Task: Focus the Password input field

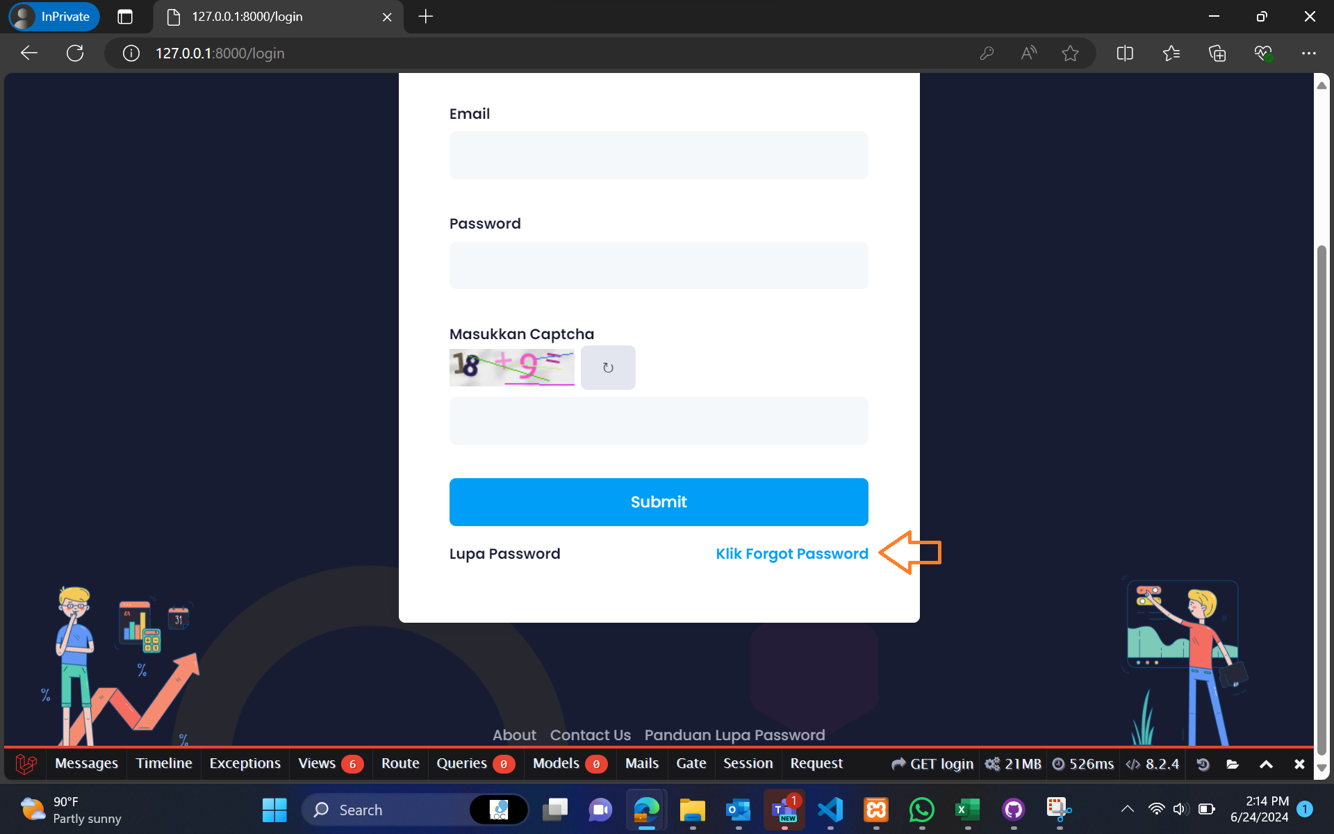Action: tap(659, 265)
